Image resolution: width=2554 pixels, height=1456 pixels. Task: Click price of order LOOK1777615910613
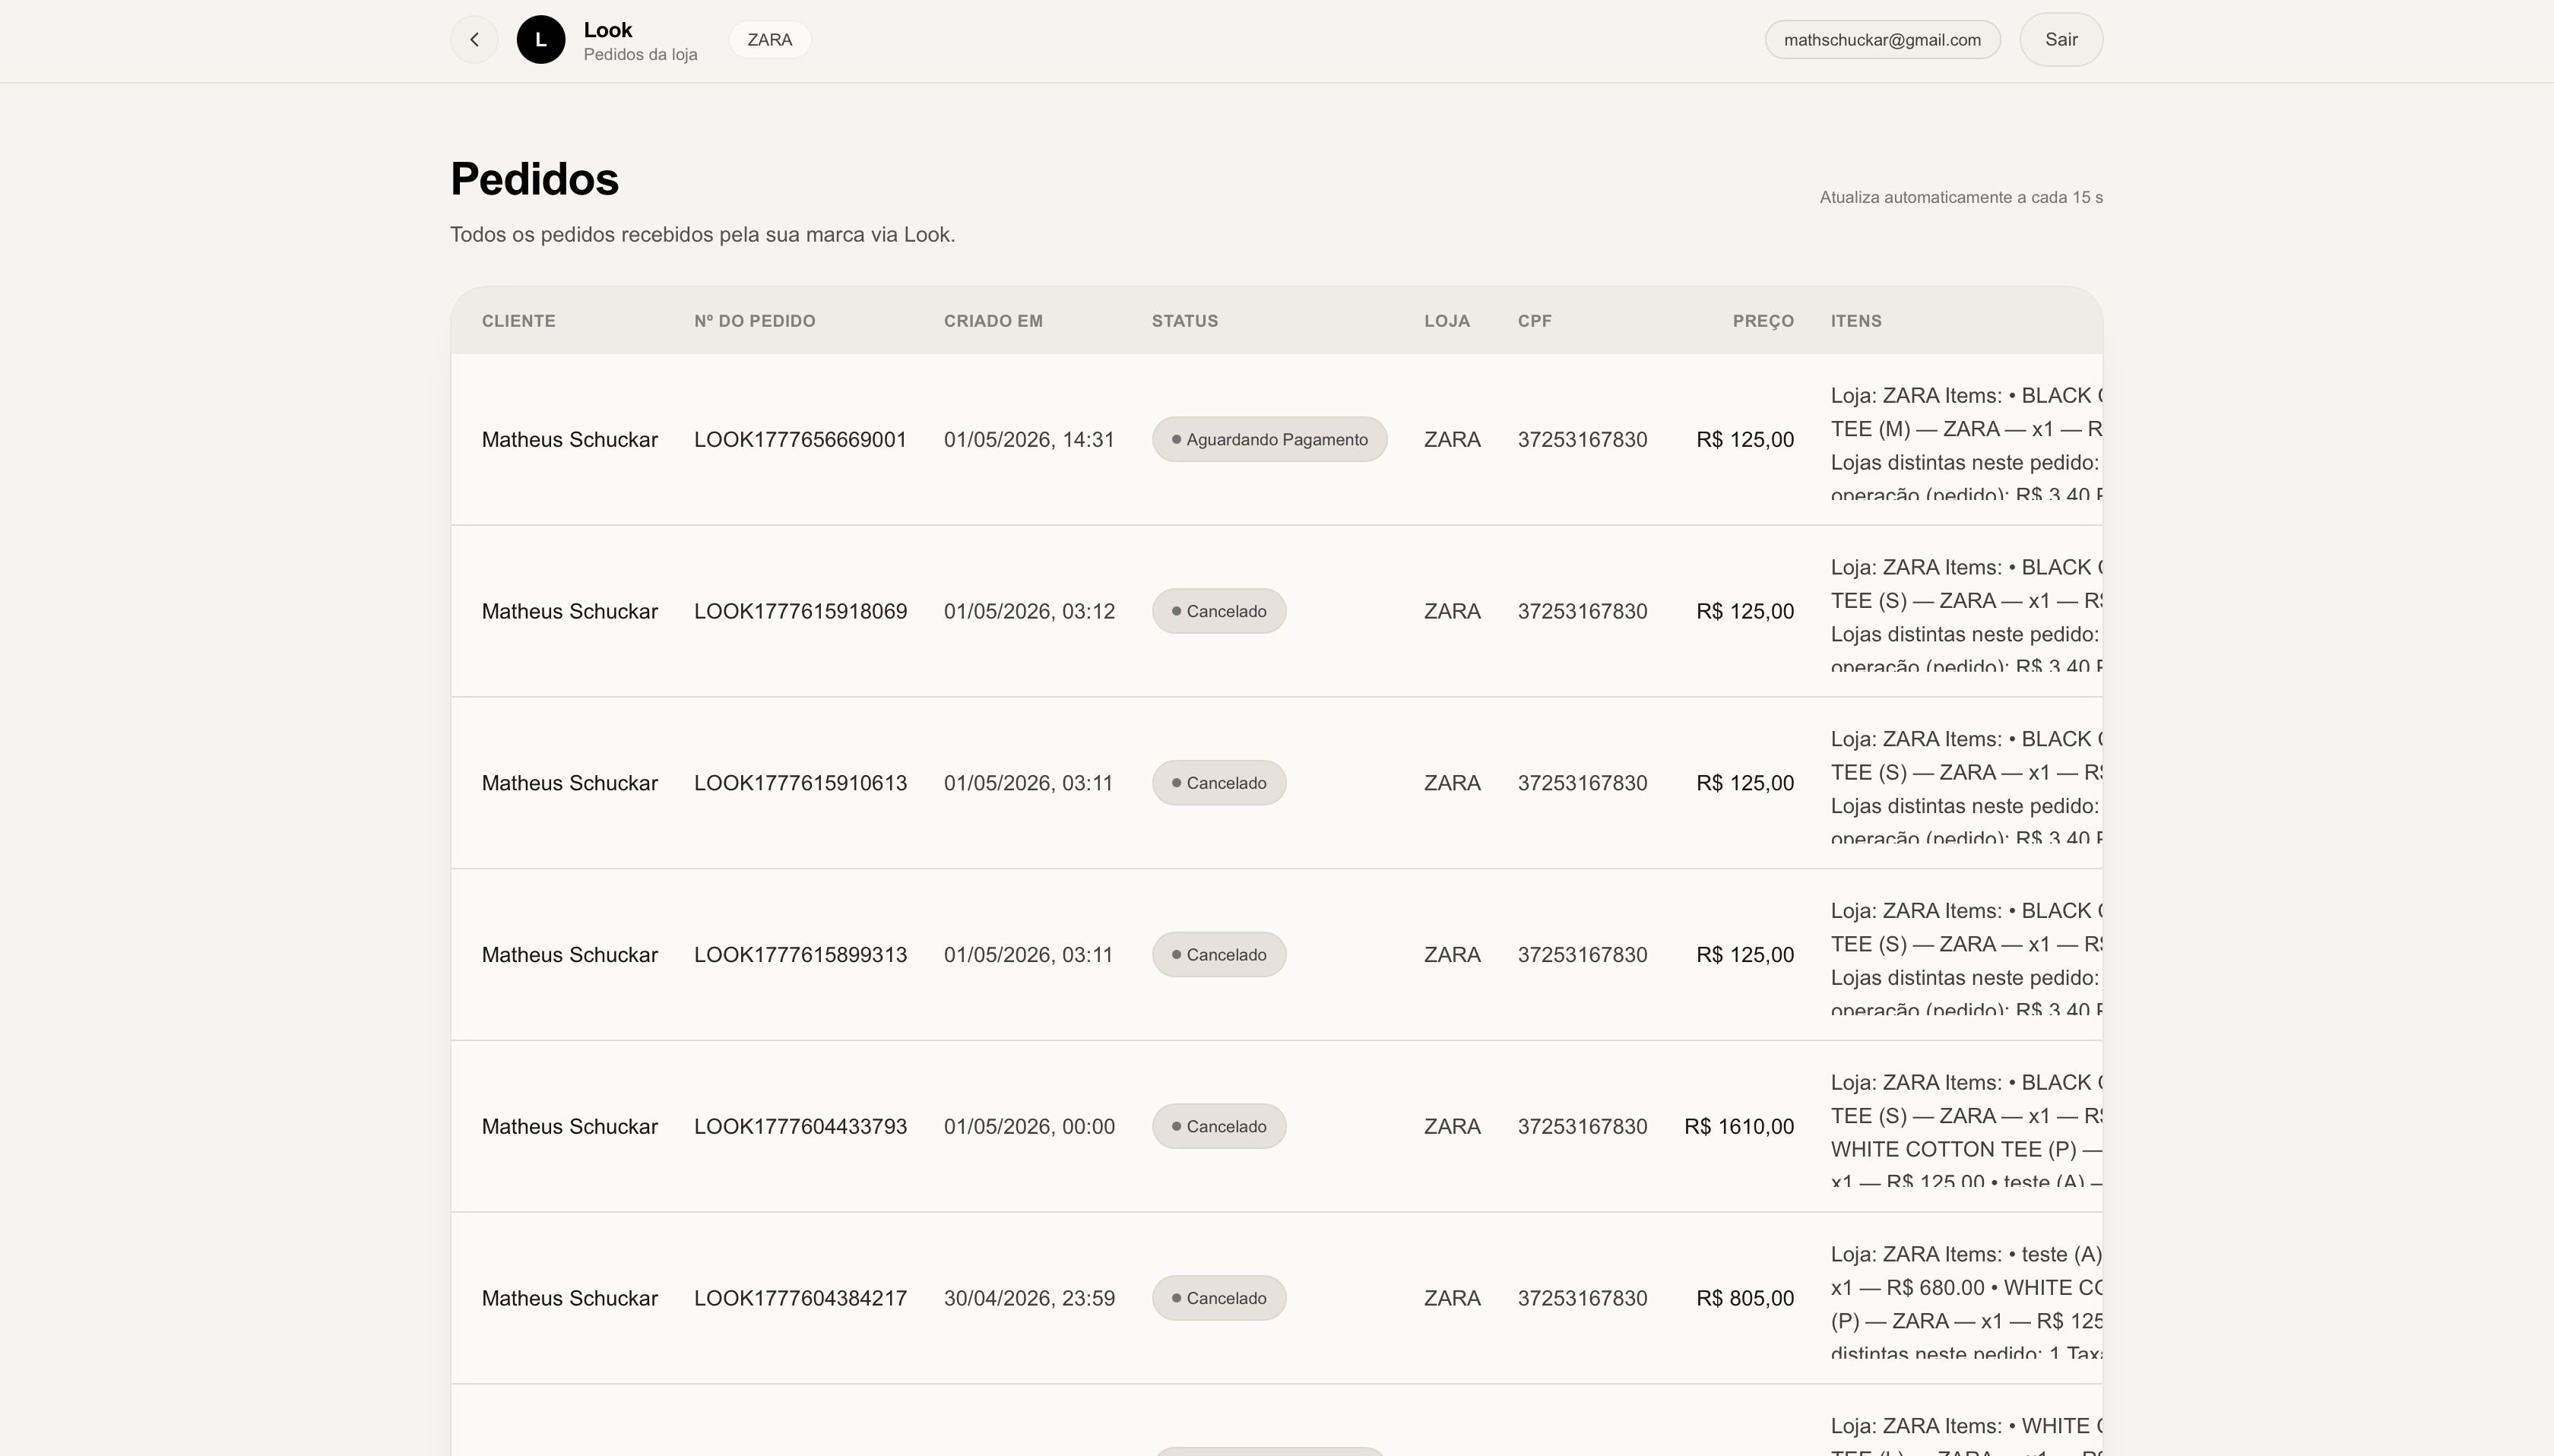point(1745,783)
